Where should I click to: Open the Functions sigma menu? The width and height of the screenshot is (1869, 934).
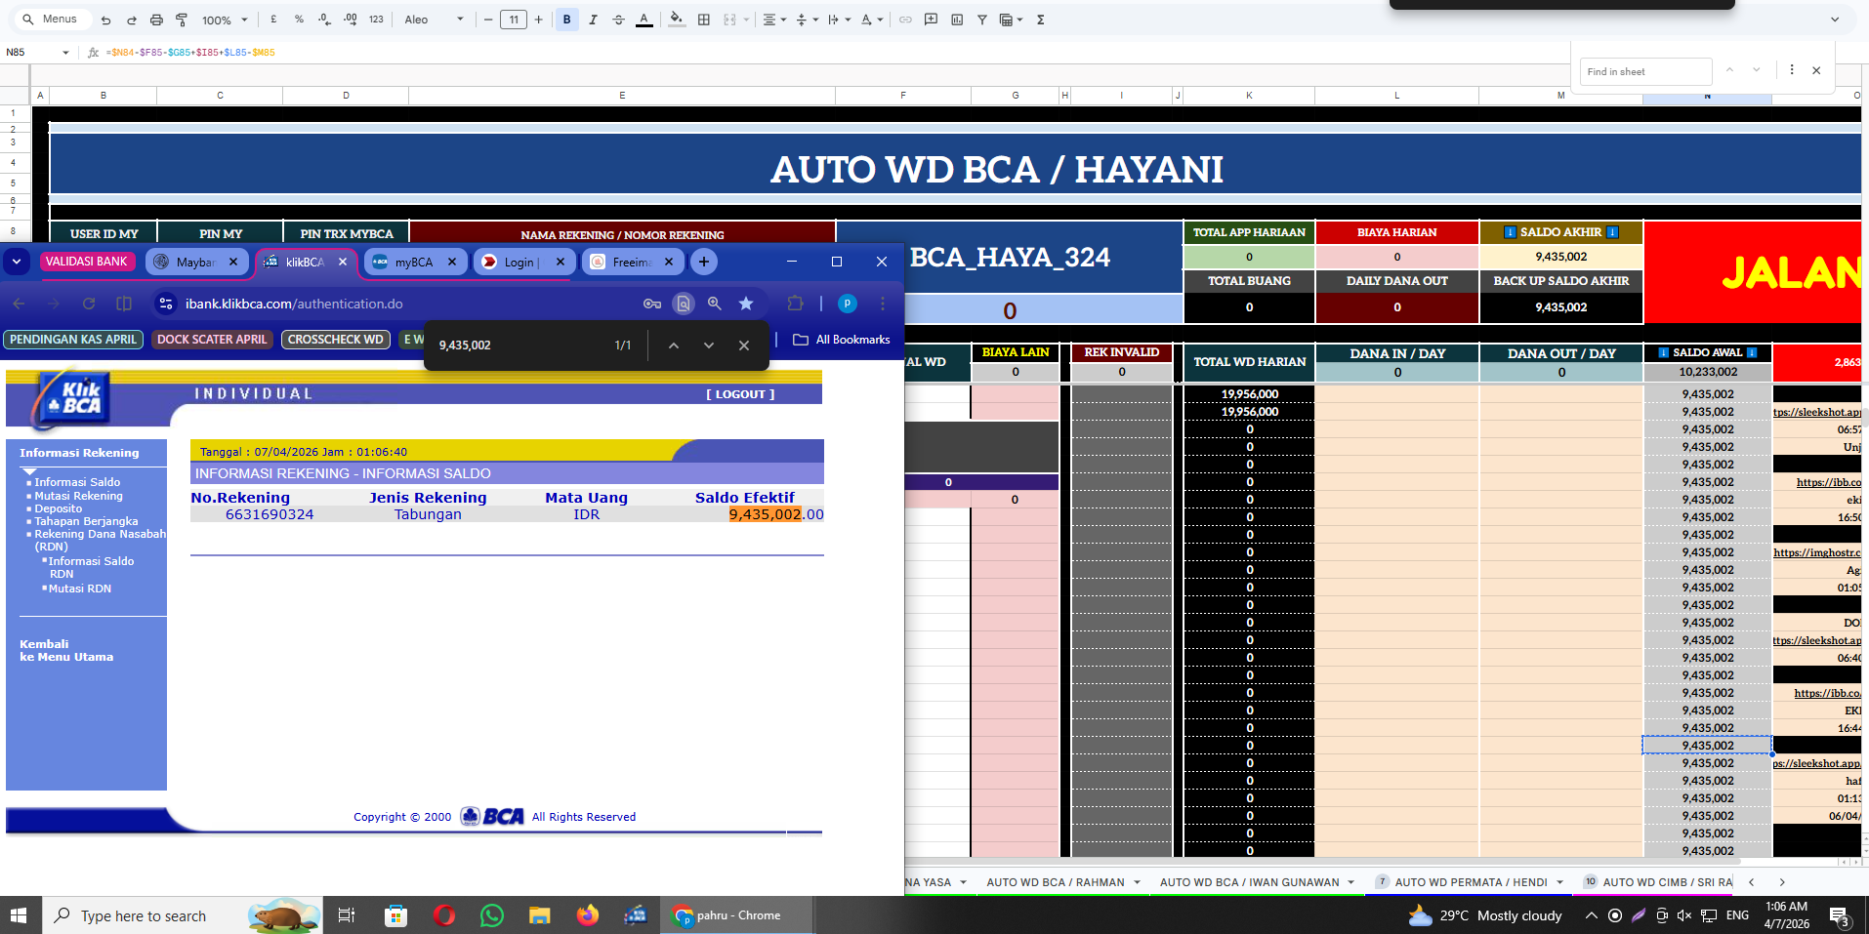(x=1041, y=20)
